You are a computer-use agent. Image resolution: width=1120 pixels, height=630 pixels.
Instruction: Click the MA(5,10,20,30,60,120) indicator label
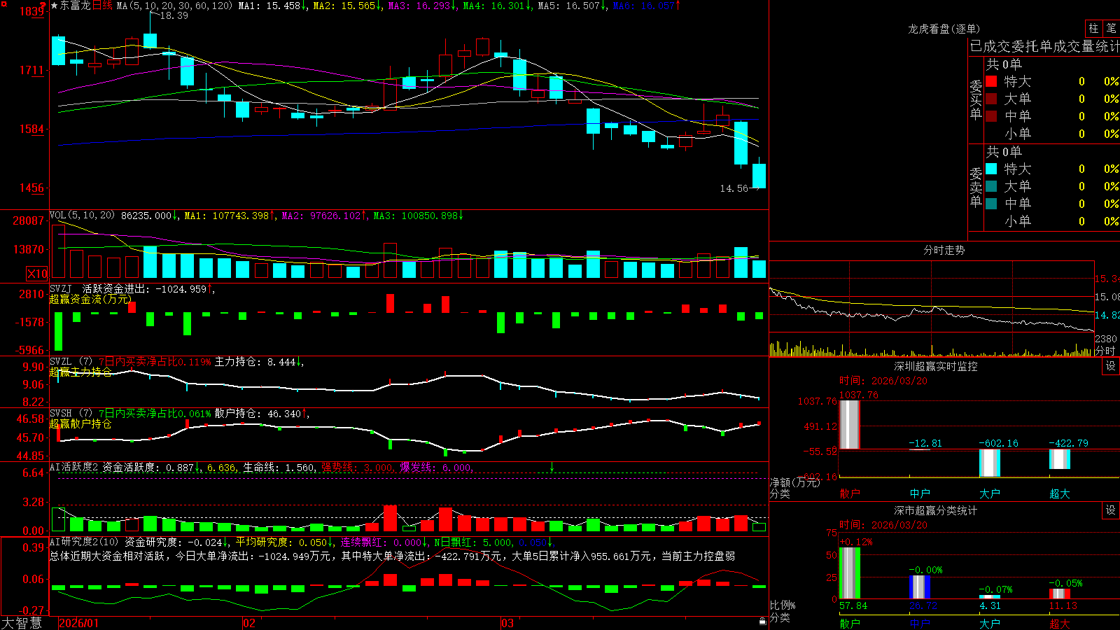174,6
